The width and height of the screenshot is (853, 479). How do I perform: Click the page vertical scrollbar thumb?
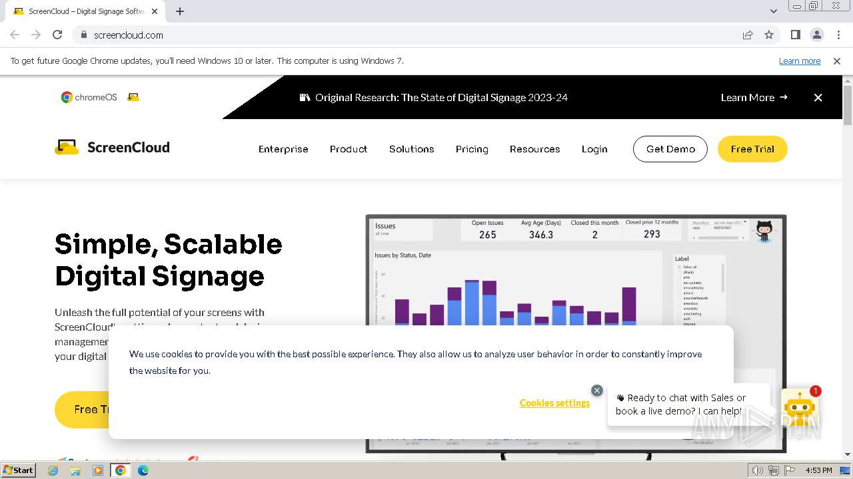[848, 105]
